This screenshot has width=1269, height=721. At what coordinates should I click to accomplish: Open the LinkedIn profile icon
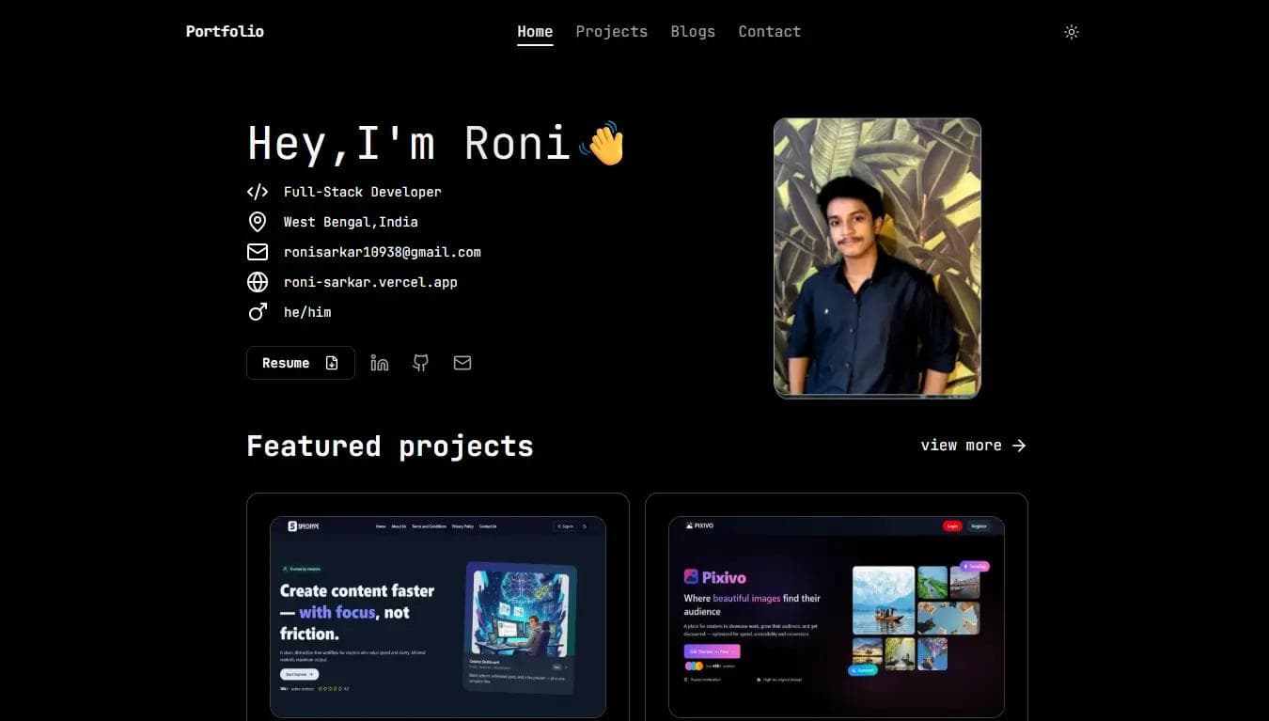tap(379, 362)
